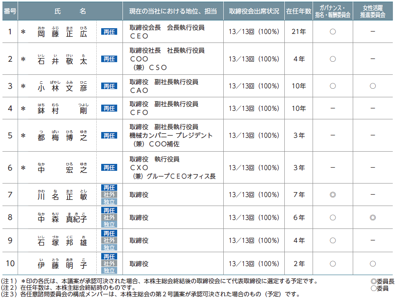Click the asterisk next to 鉢村剛
The image size is (397, 300).
[23, 109]
